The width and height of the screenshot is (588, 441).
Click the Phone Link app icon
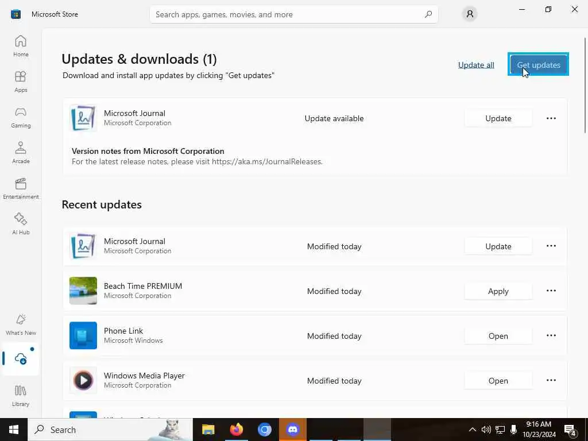pyautogui.click(x=83, y=335)
